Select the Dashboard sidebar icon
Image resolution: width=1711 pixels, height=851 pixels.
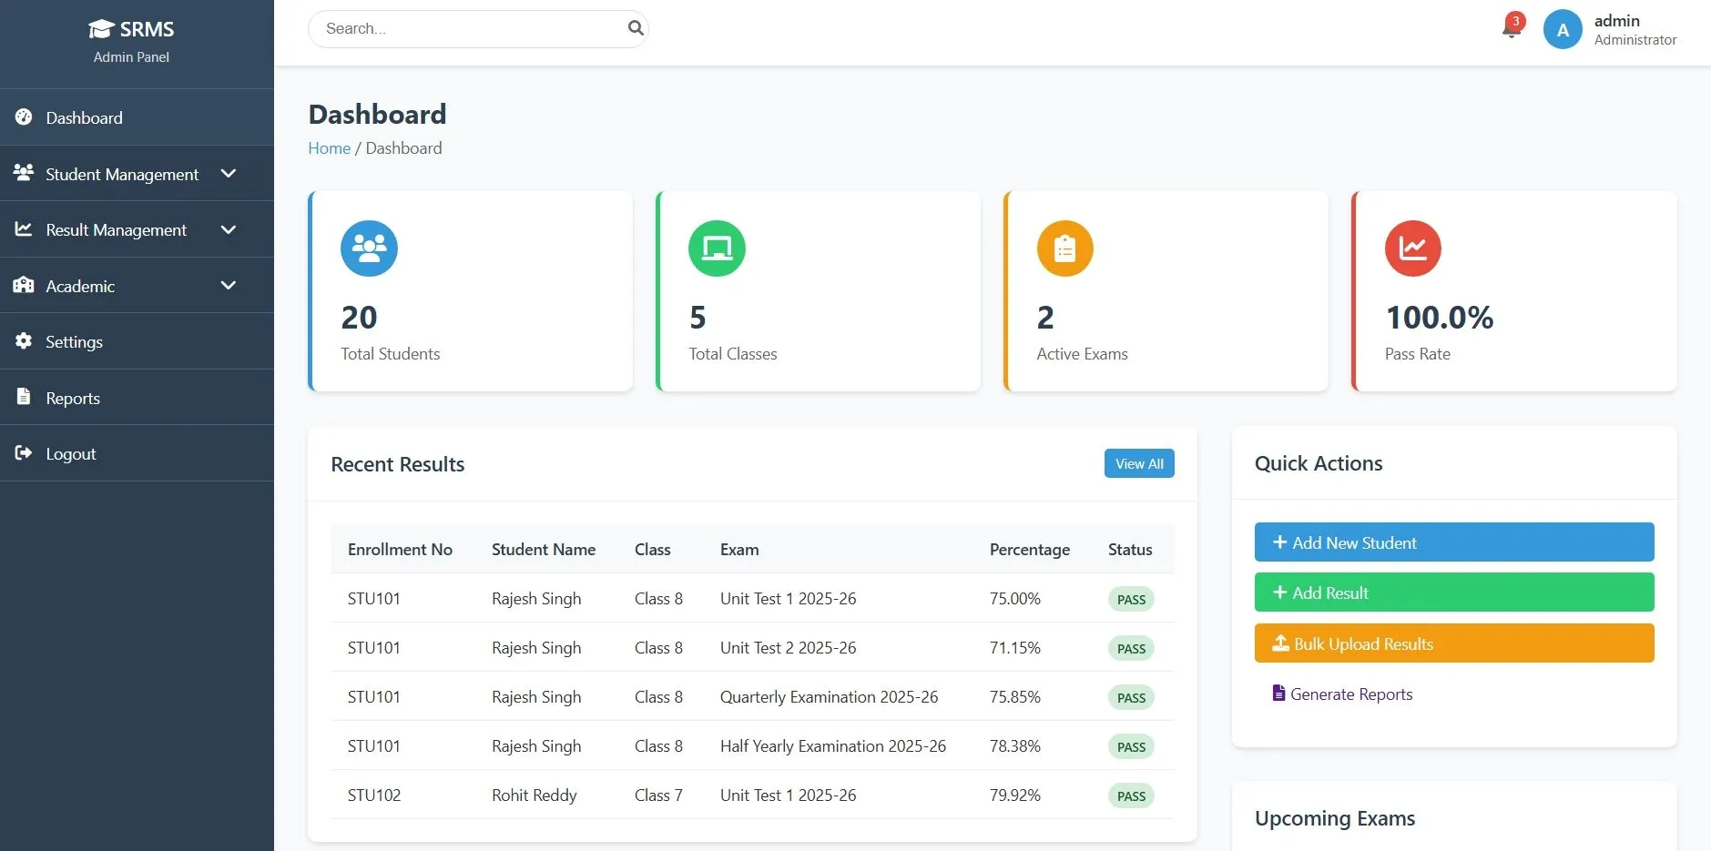[x=24, y=117]
